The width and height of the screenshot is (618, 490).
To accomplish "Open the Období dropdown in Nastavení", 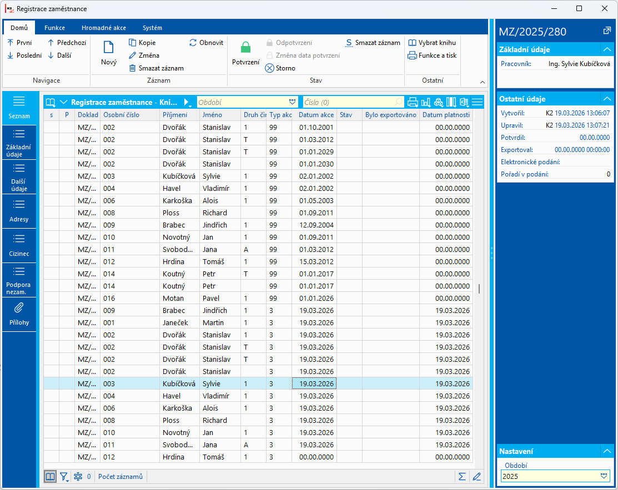I will click(x=604, y=476).
